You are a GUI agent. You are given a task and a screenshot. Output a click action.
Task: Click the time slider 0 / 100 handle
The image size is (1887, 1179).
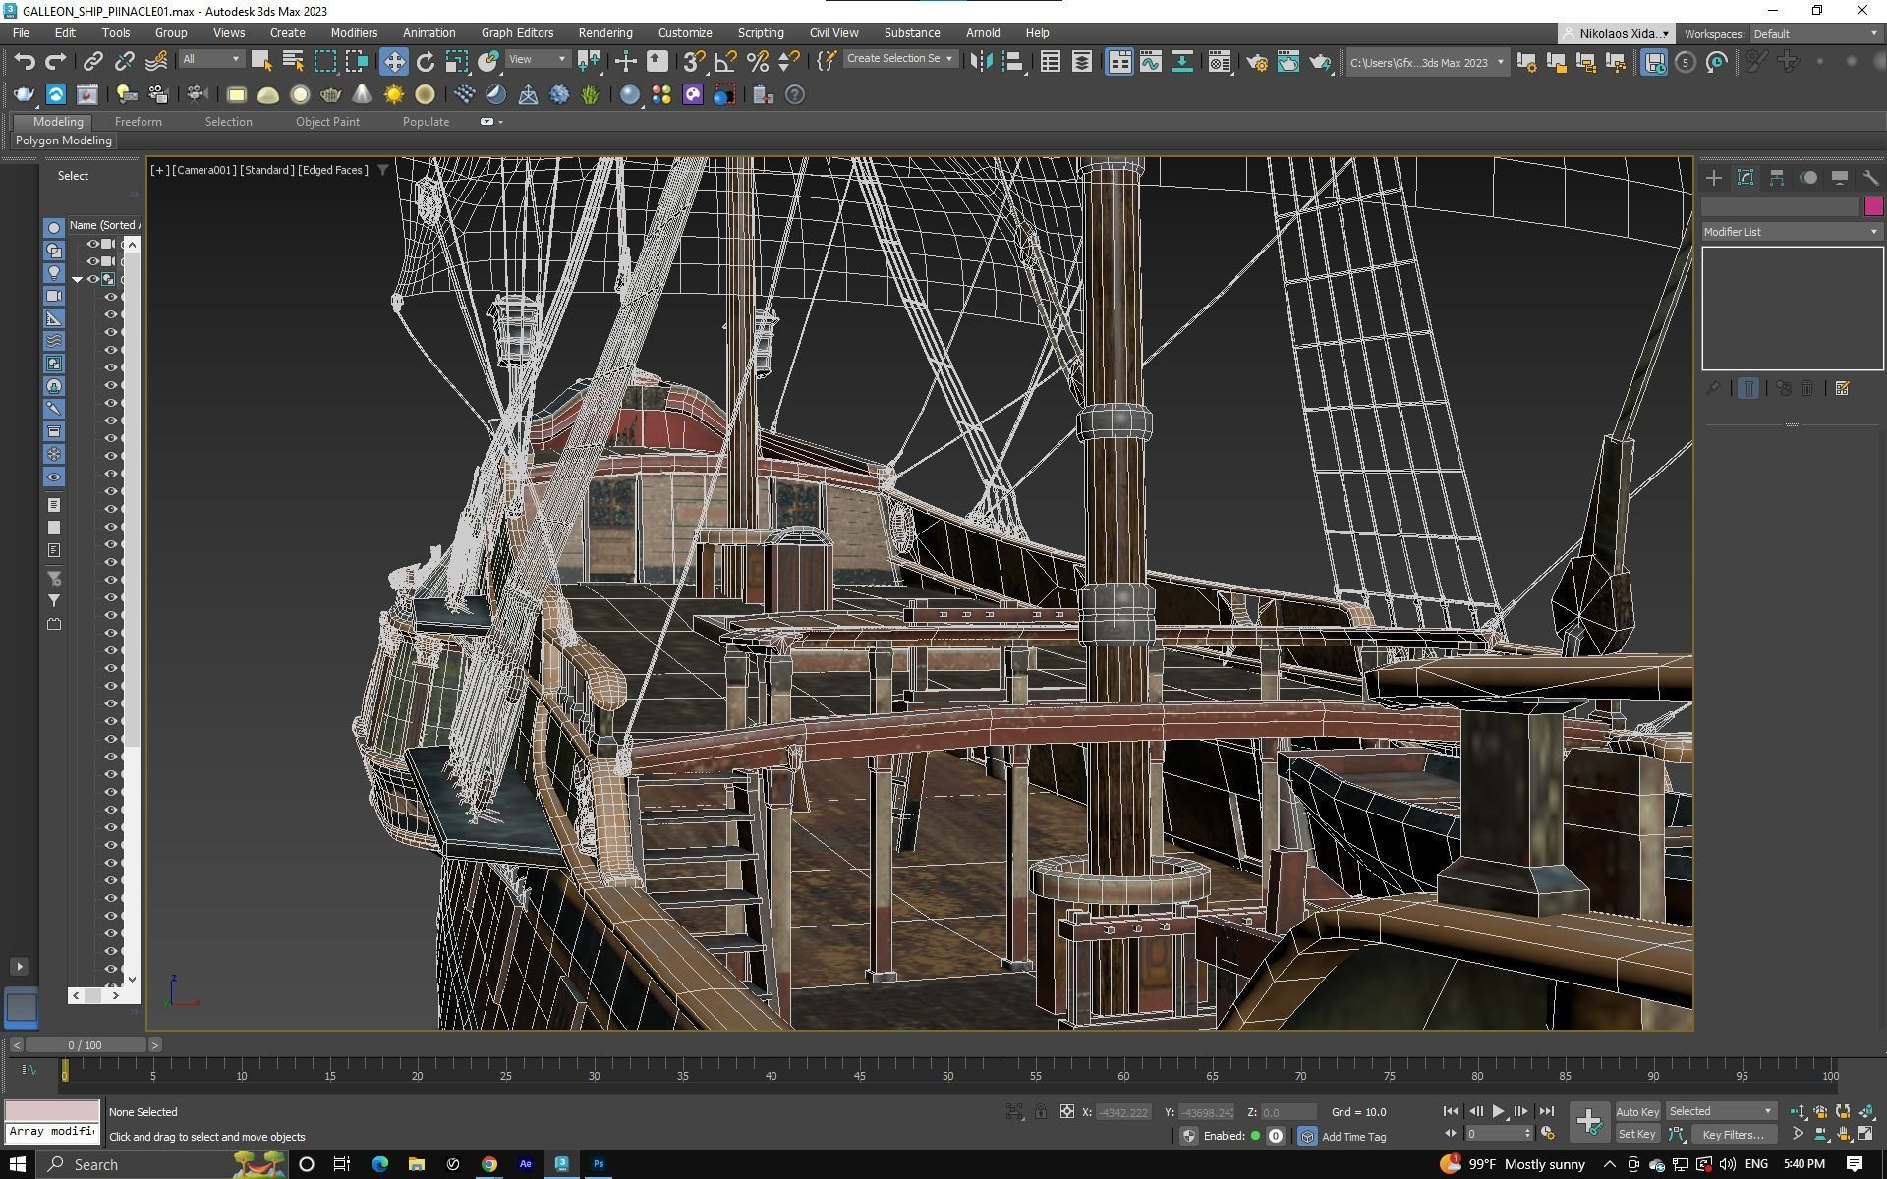click(86, 1045)
